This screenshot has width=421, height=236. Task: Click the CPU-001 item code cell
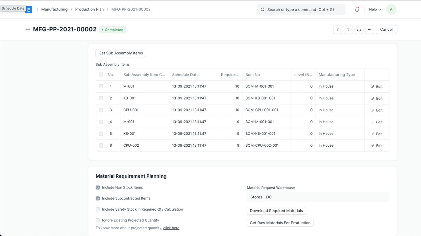[144, 110]
